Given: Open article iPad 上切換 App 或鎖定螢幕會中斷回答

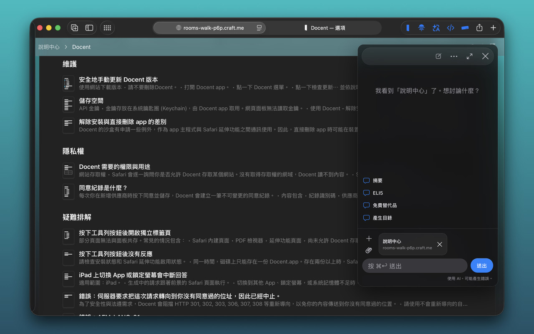Looking at the screenshot, I should coord(133,275).
